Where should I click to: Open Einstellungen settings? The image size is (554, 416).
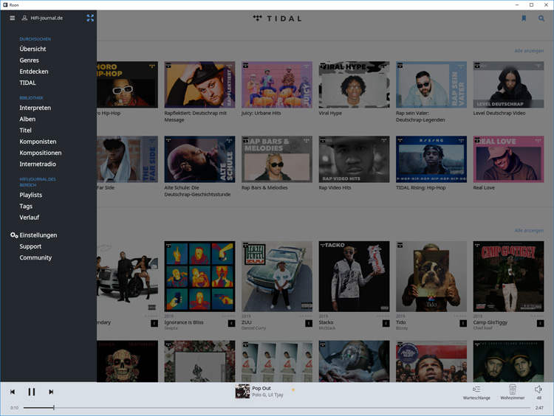[x=38, y=235]
